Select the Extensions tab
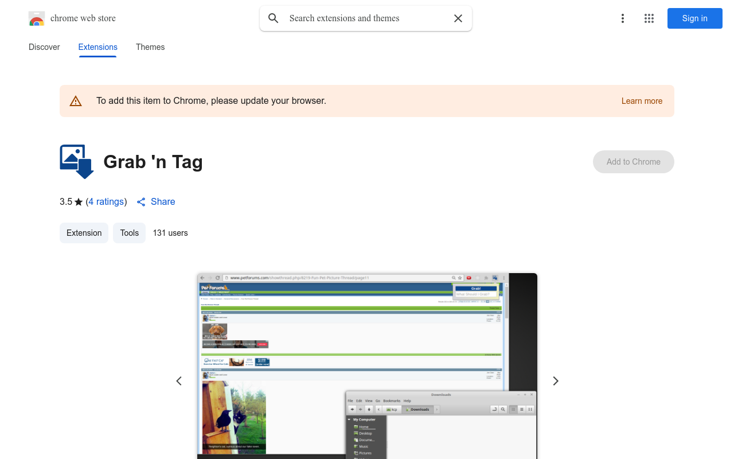734x459 pixels. click(98, 47)
